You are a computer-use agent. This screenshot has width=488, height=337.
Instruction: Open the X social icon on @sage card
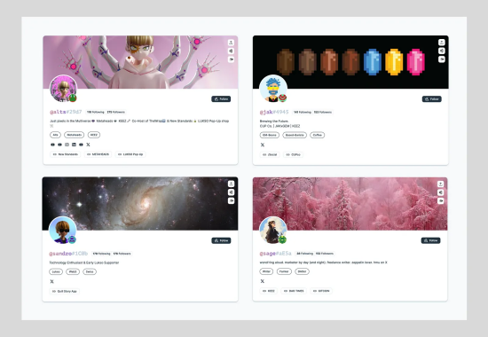tap(263, 281)
